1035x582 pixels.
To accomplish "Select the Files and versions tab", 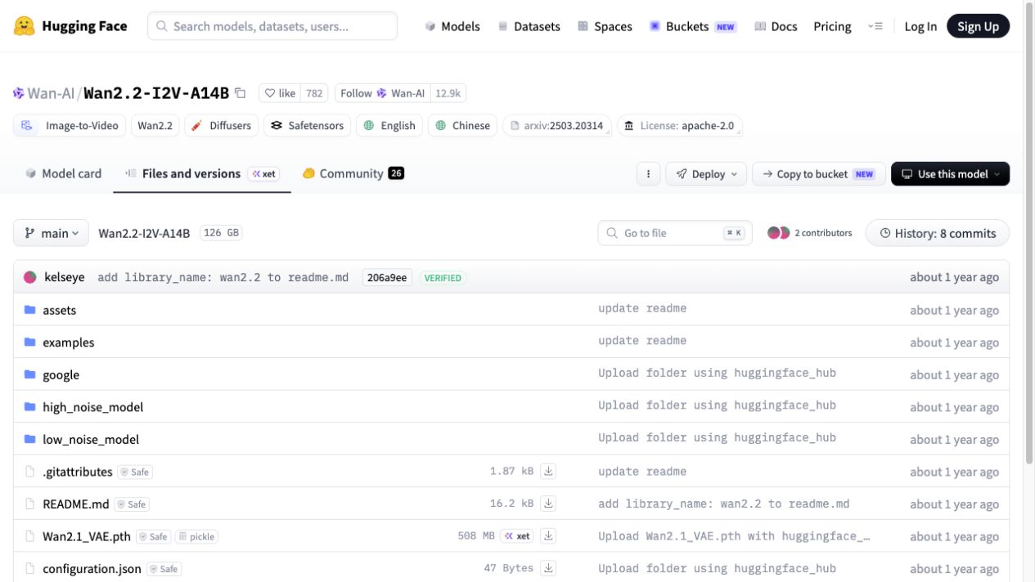I will point(202,173).
